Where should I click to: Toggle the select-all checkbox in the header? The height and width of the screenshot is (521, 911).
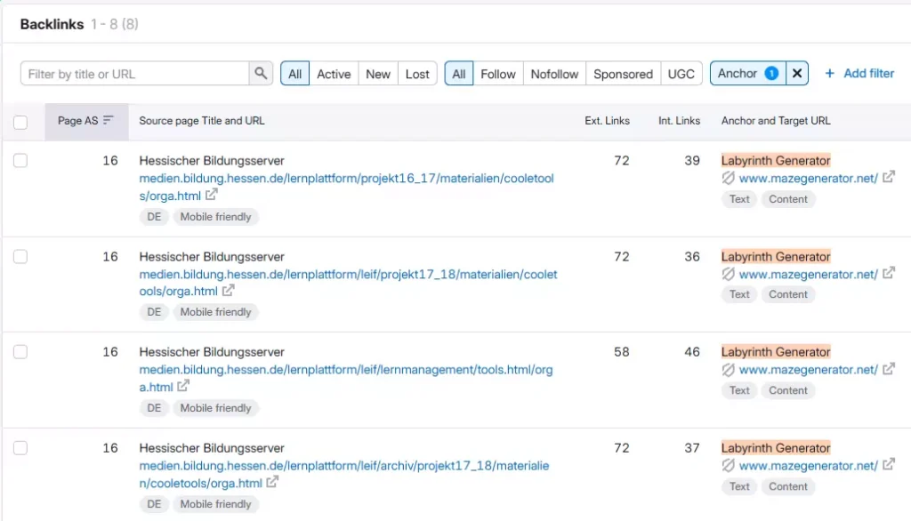[x=20, y=122]
